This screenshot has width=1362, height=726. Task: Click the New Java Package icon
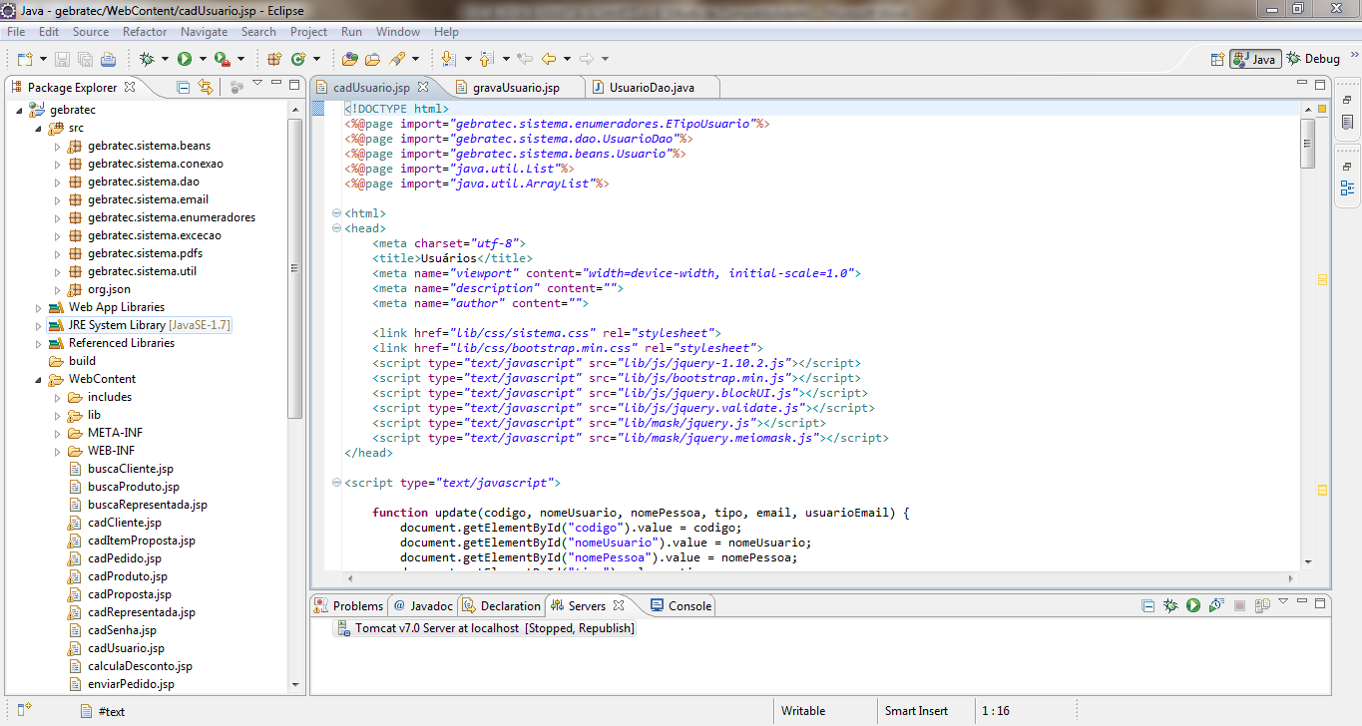click(x=273, y=59)
